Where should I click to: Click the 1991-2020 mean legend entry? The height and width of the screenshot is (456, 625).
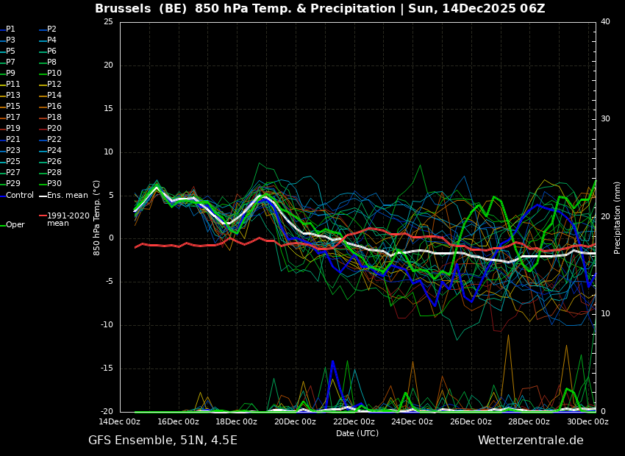click(x=68, y=219)
